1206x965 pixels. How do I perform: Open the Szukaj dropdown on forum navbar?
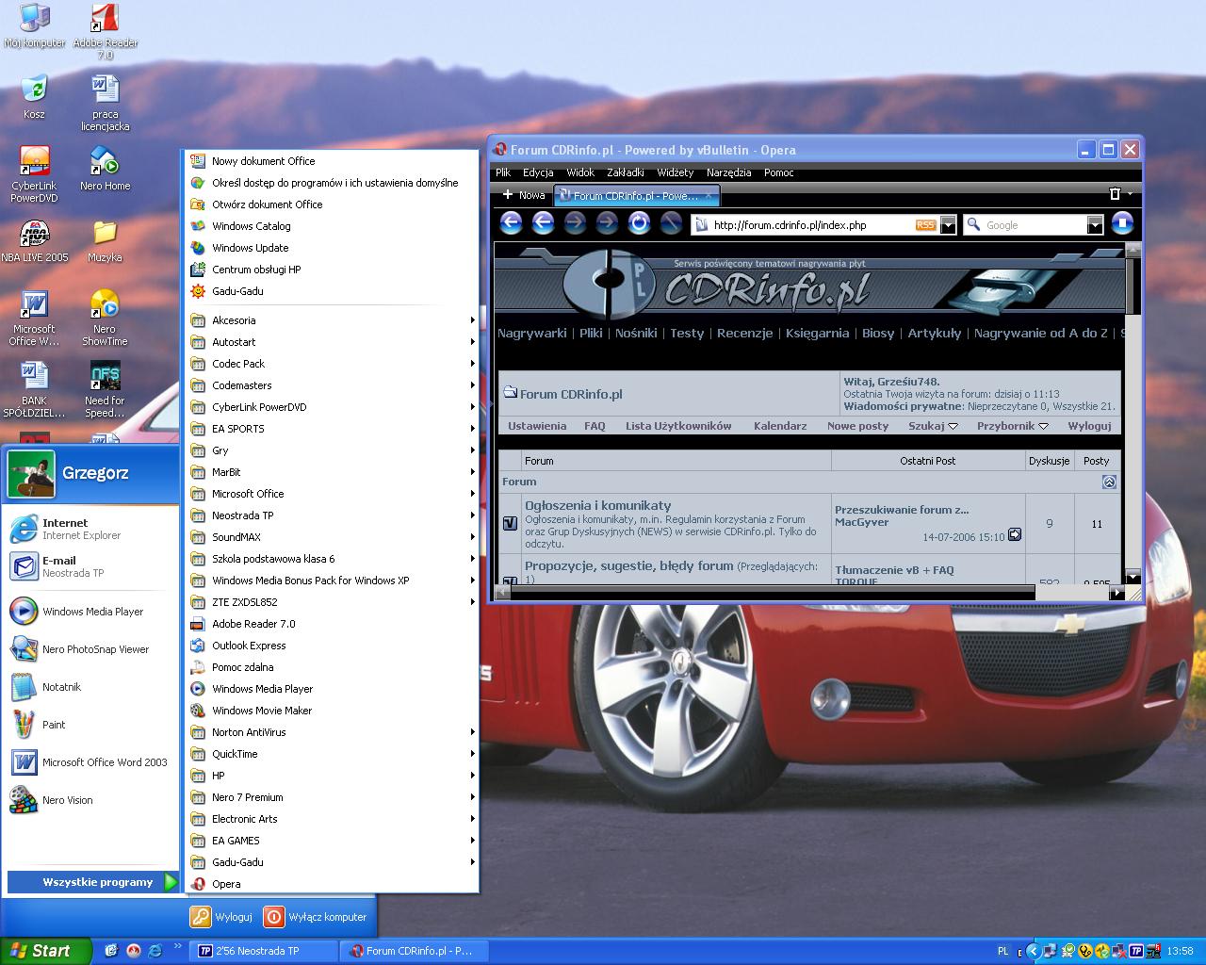point(933,426)
